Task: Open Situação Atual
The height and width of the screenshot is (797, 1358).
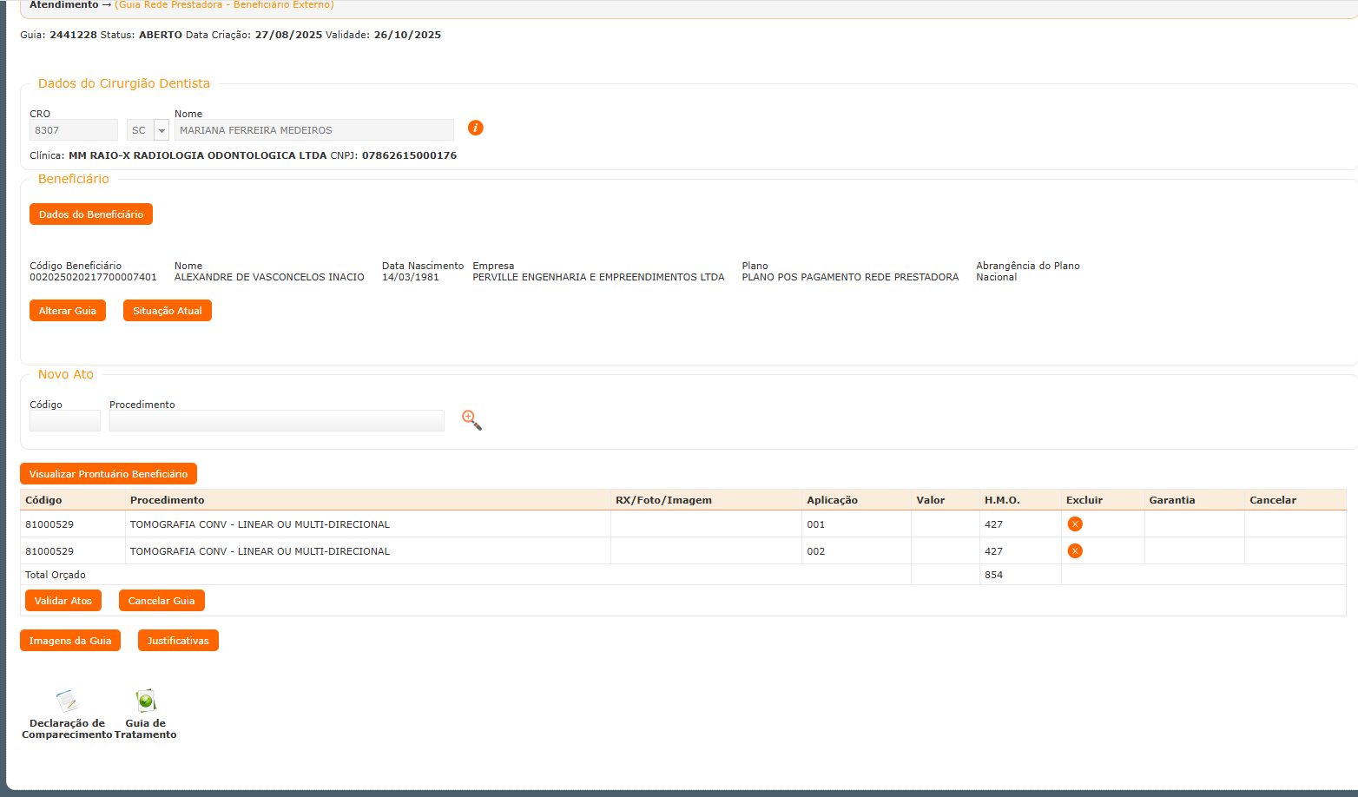Action: 167,311
